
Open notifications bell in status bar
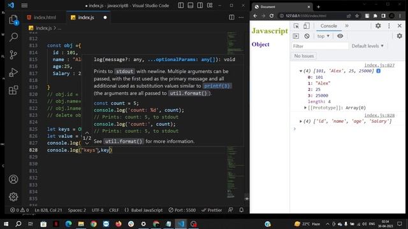[242, 210]
